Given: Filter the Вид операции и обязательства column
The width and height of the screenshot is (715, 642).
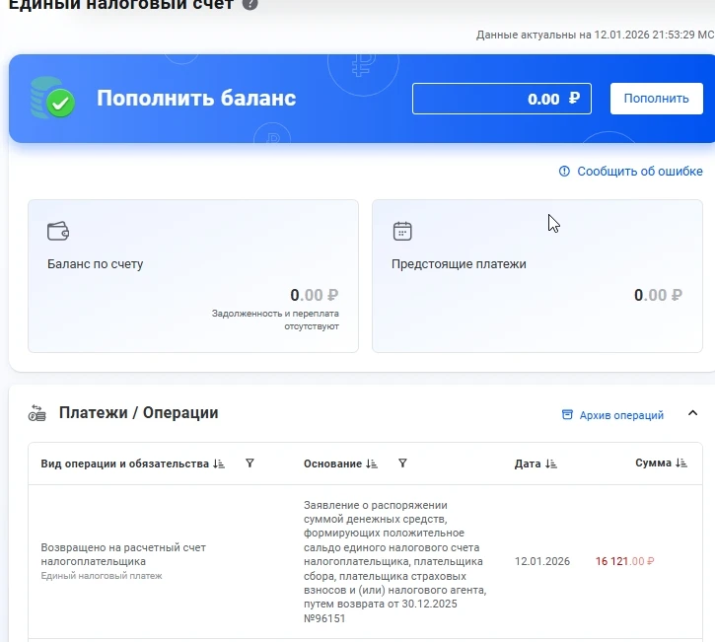Looking at the screenshot, I should [x=250, y=464].
